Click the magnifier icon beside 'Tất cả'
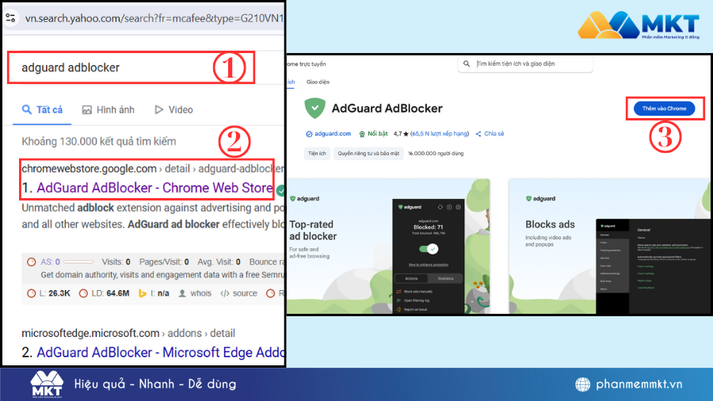The image size is (713, 401). [x=27, y=109]
